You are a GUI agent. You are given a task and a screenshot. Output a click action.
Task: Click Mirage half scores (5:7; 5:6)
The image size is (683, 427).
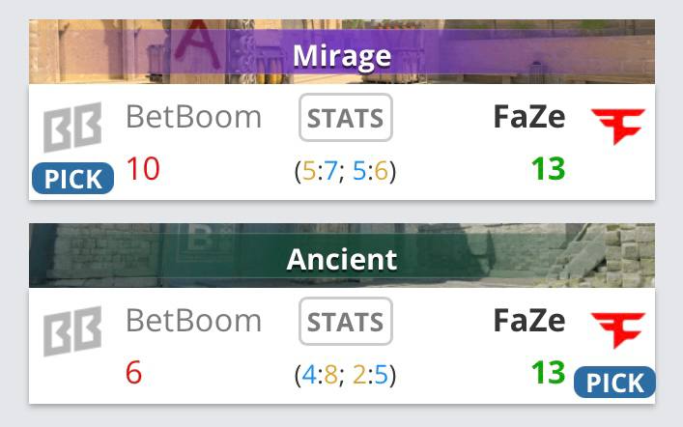pyautogui.click(x=345, y=170)
